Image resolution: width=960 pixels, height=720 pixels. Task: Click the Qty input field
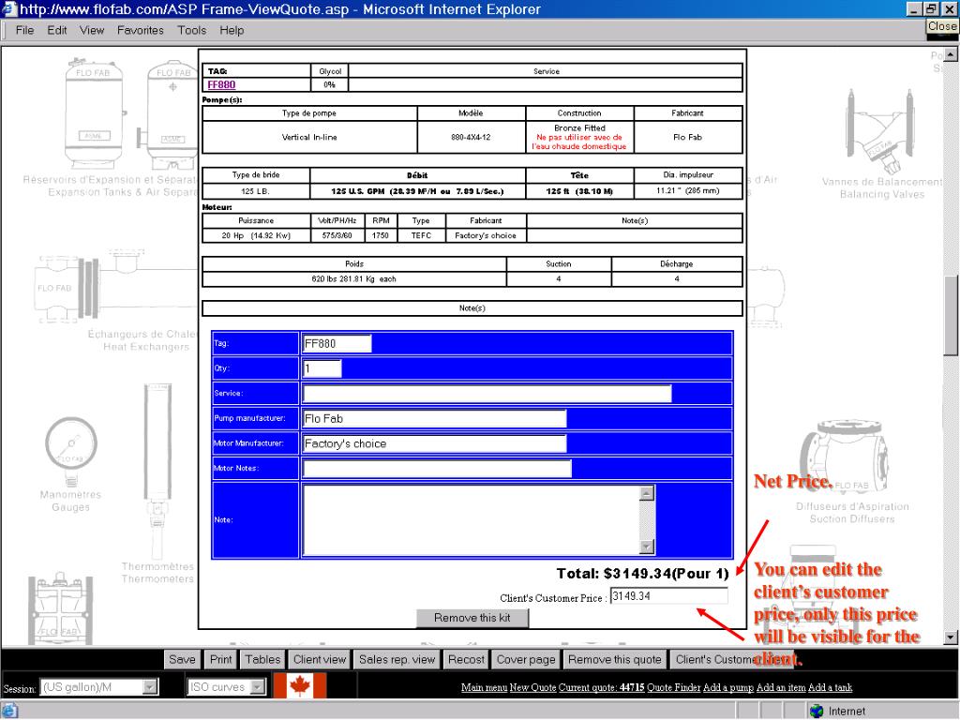point(322,367)
